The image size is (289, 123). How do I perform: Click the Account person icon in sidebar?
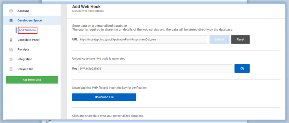point(11,11)
